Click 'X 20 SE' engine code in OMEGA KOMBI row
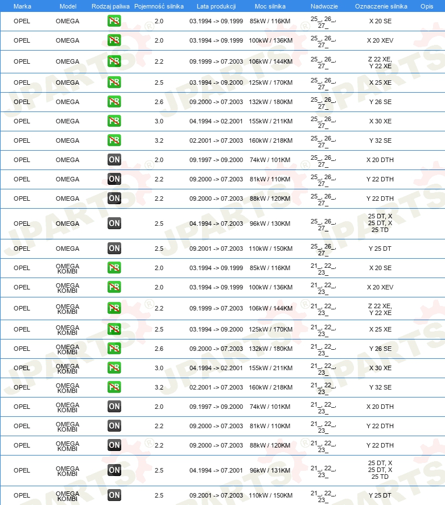Screen dimensions: 445x505 (380, 268)
